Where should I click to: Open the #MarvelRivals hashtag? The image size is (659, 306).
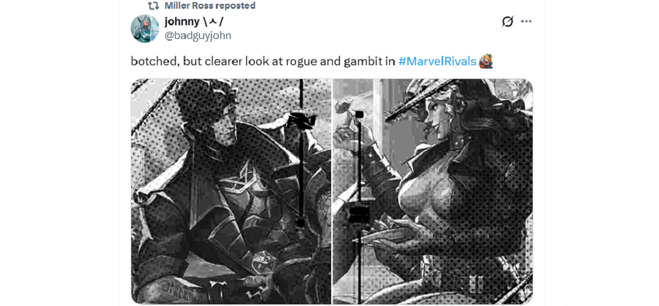click(x=437, y=61)
